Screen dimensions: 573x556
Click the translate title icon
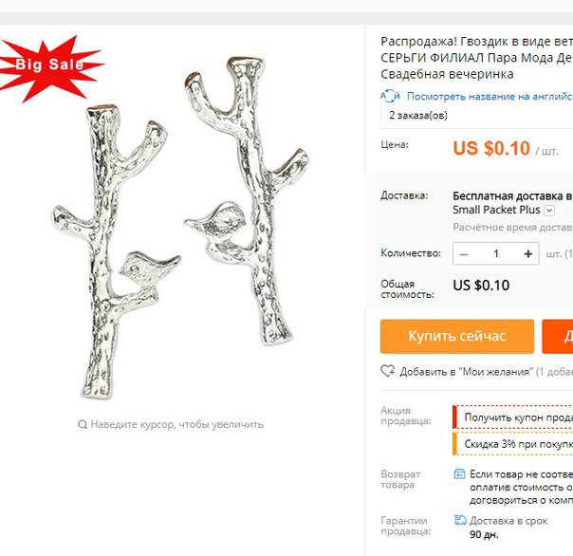click(390, 96)
